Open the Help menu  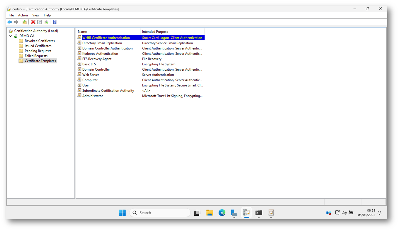[x=47, y=15]
